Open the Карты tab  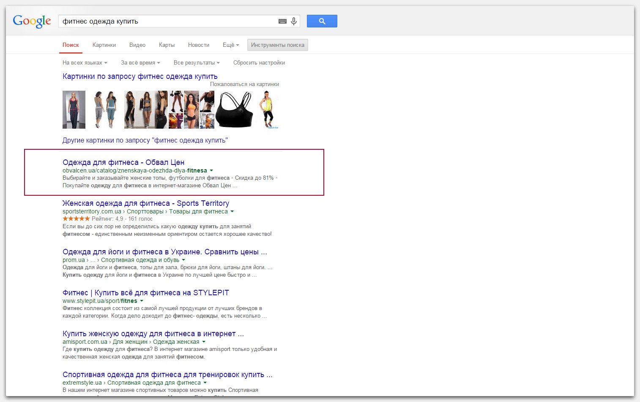[x=167, y=45]
